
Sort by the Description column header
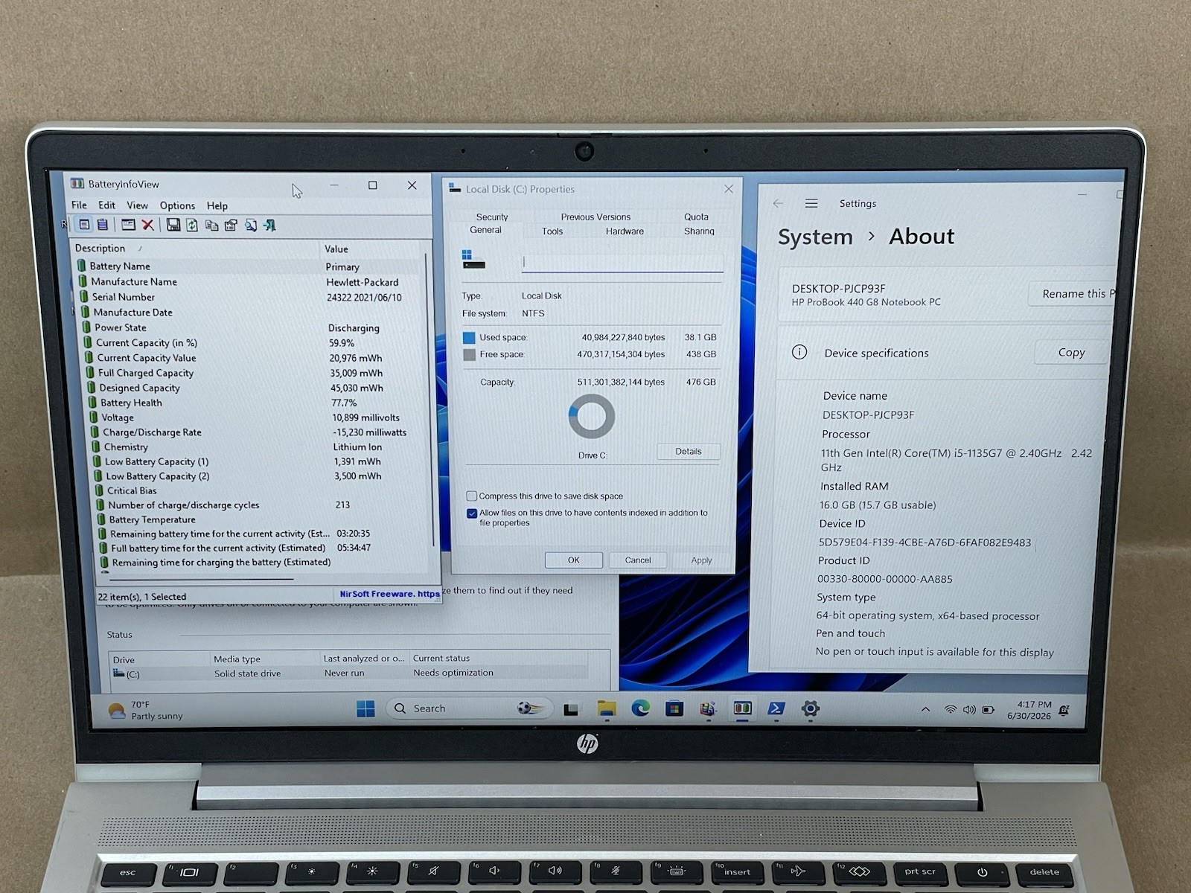point(195,248)
